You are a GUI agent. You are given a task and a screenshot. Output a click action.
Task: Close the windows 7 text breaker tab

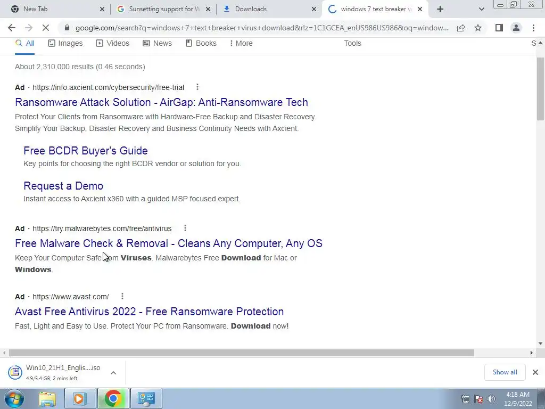click(x=420, y=9)
